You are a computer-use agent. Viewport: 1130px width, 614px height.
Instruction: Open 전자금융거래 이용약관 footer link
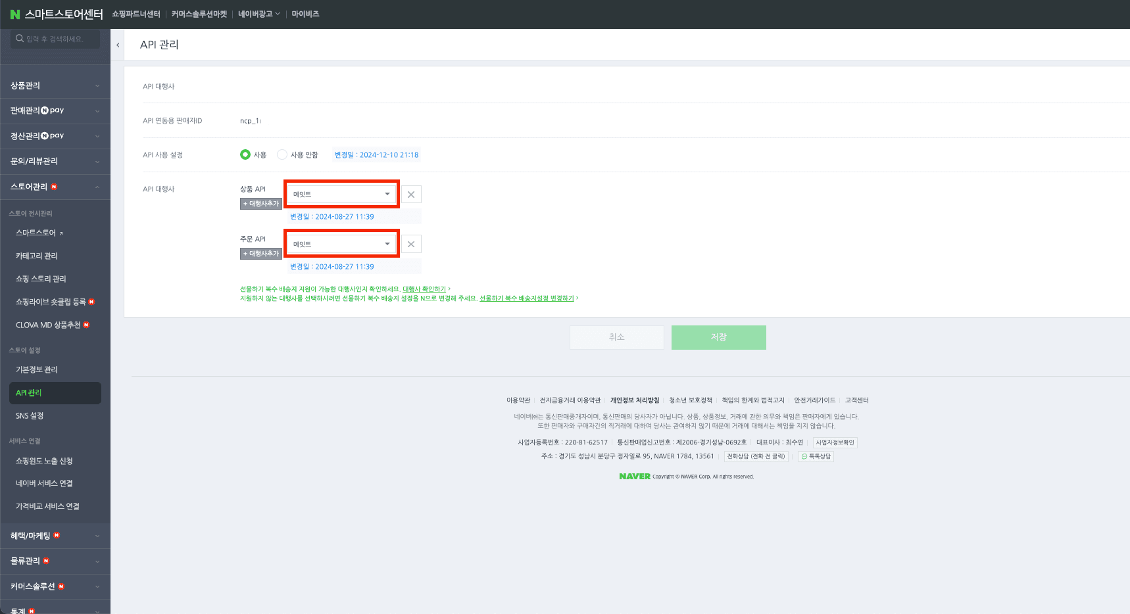pos(570,400)
